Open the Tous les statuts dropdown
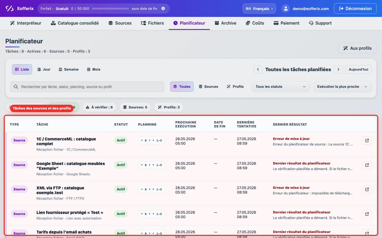 [x=281, y=86]
